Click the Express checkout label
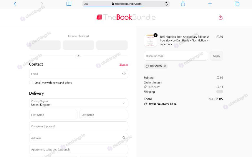This screenshot has width=252, height=157. tap(78, 36)
